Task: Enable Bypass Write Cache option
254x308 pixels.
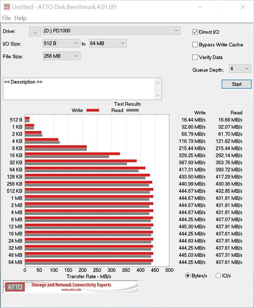Action: [x=195, y=45]
